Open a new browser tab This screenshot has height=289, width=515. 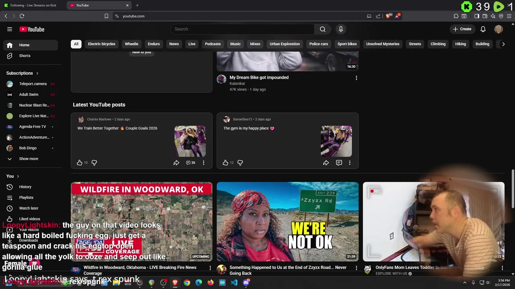[x=137, y=5]
